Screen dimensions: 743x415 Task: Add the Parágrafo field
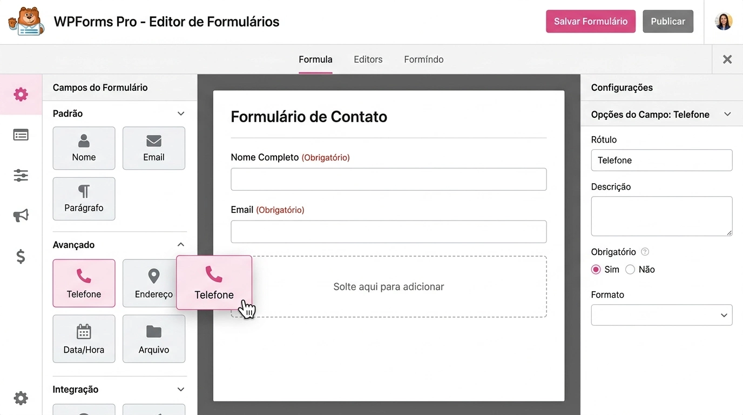pos(84,199)
